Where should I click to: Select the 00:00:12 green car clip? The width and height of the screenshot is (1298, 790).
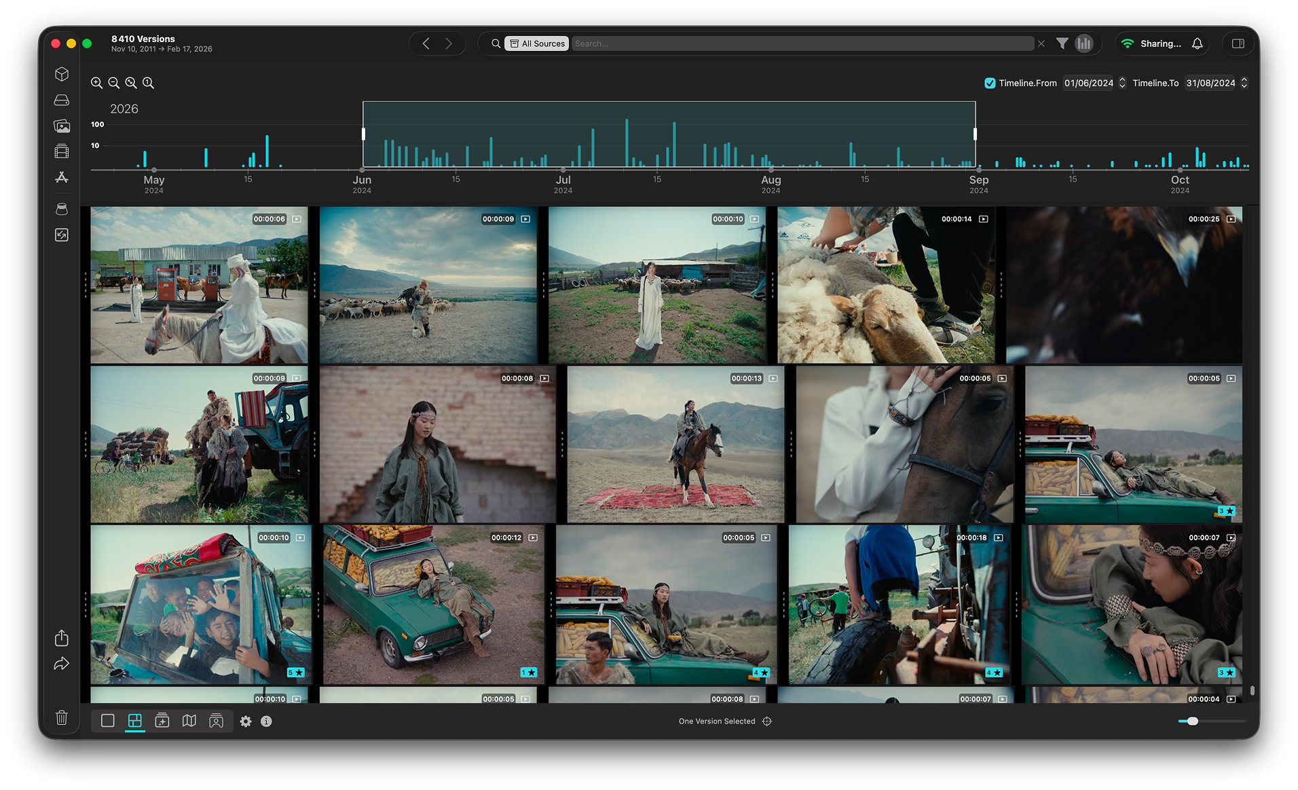(433, 604)
